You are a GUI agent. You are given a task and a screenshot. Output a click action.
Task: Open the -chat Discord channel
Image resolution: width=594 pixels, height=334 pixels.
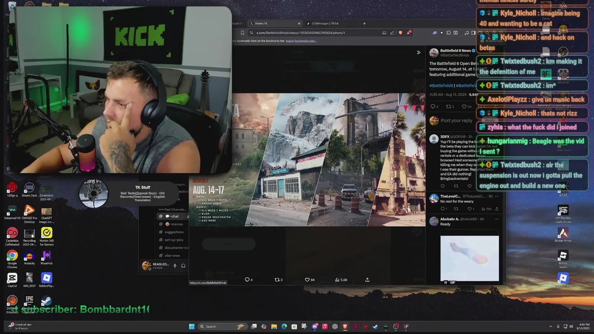pyautogui.click(x=172, y=216)
